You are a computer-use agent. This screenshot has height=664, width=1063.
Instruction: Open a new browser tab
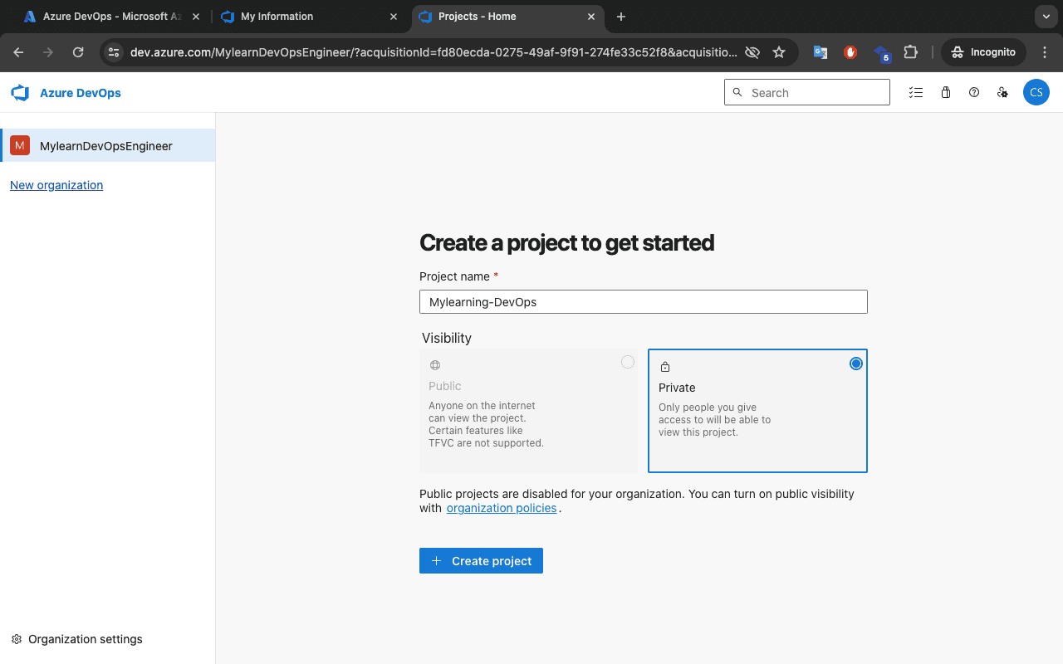[x=621, y=17]
